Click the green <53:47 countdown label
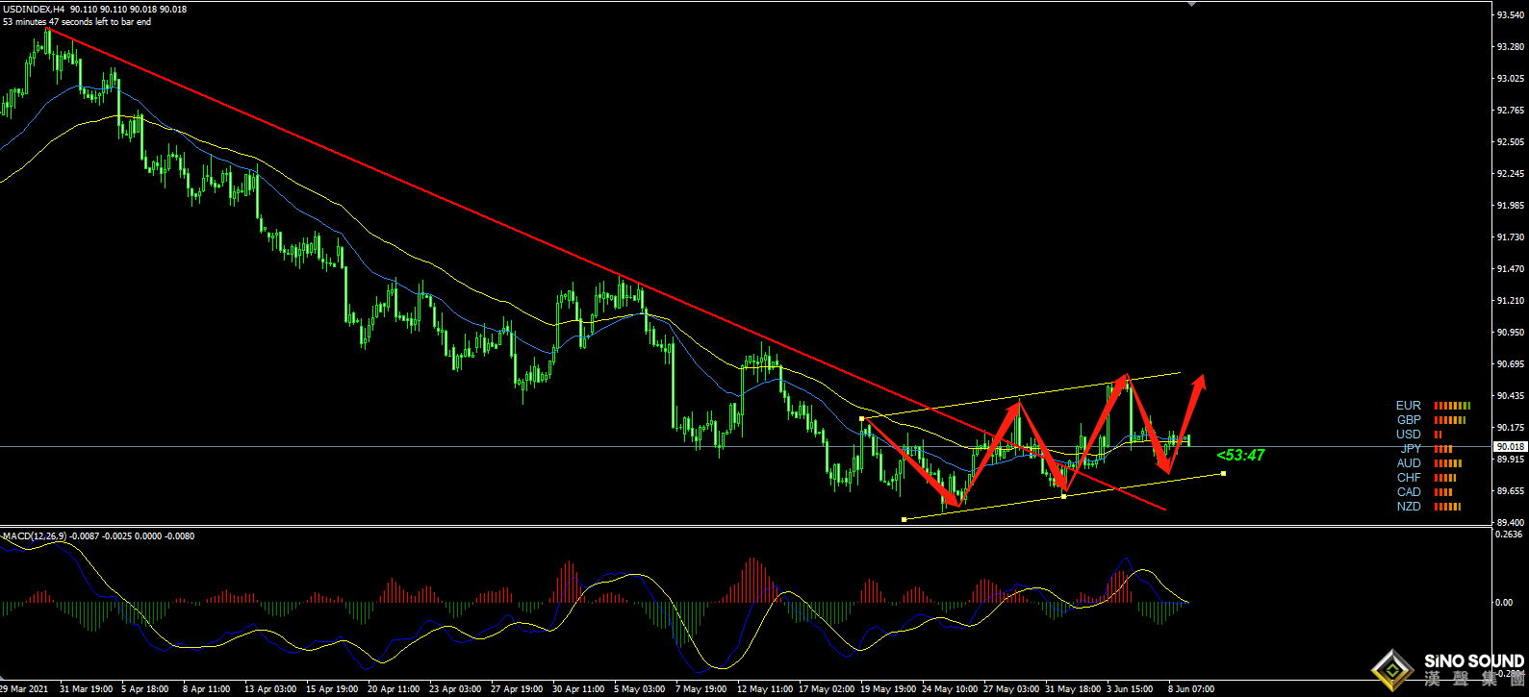This screenshot has height=697, width=1529. click(x=1240, y=456)
